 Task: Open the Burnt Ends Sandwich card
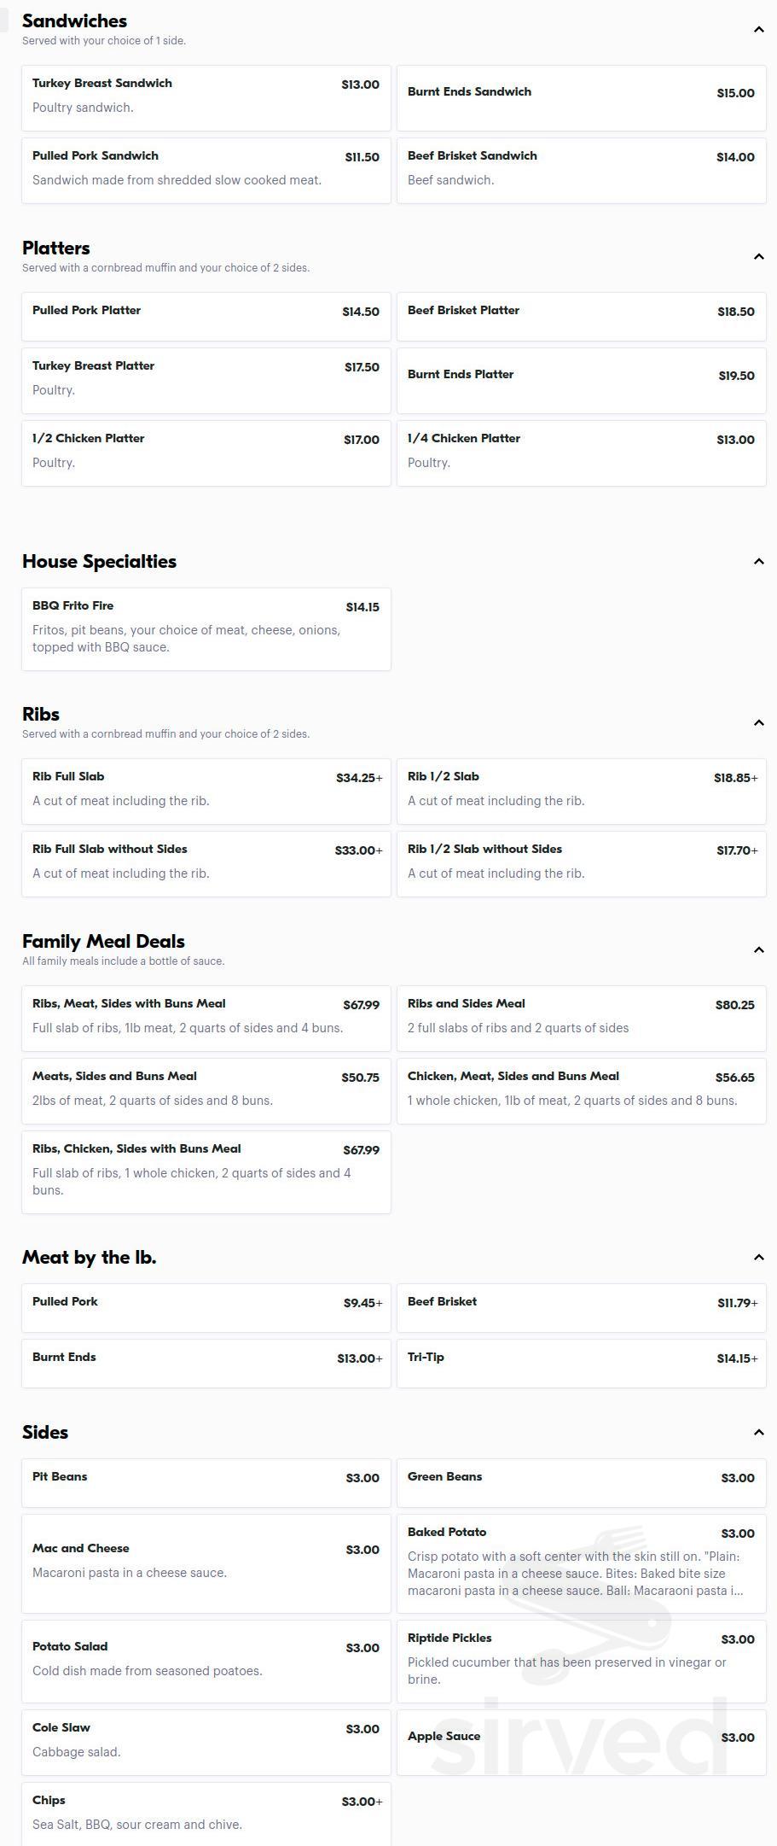pos(581,97)
